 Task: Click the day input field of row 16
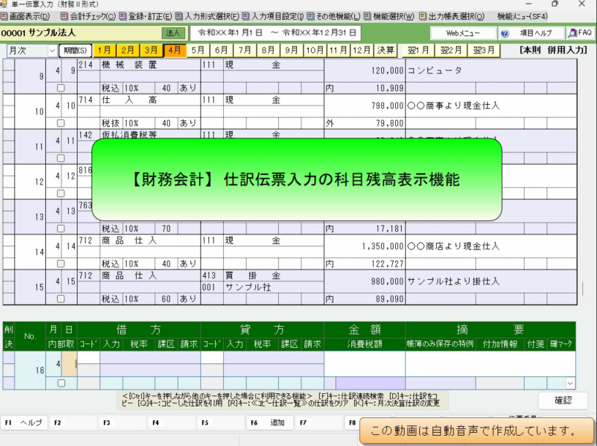[70, 364]
